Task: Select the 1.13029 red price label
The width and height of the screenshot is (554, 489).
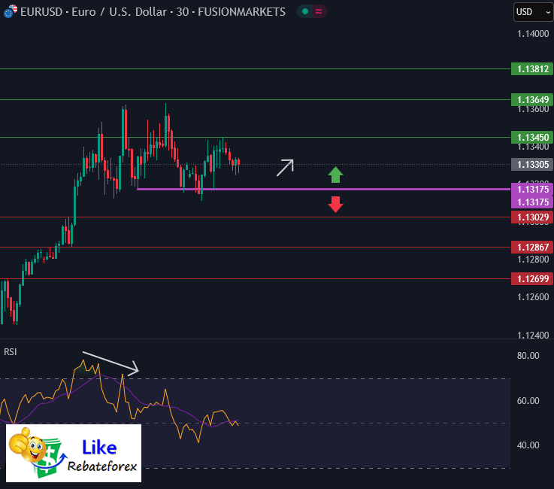Action: (532, 217)
